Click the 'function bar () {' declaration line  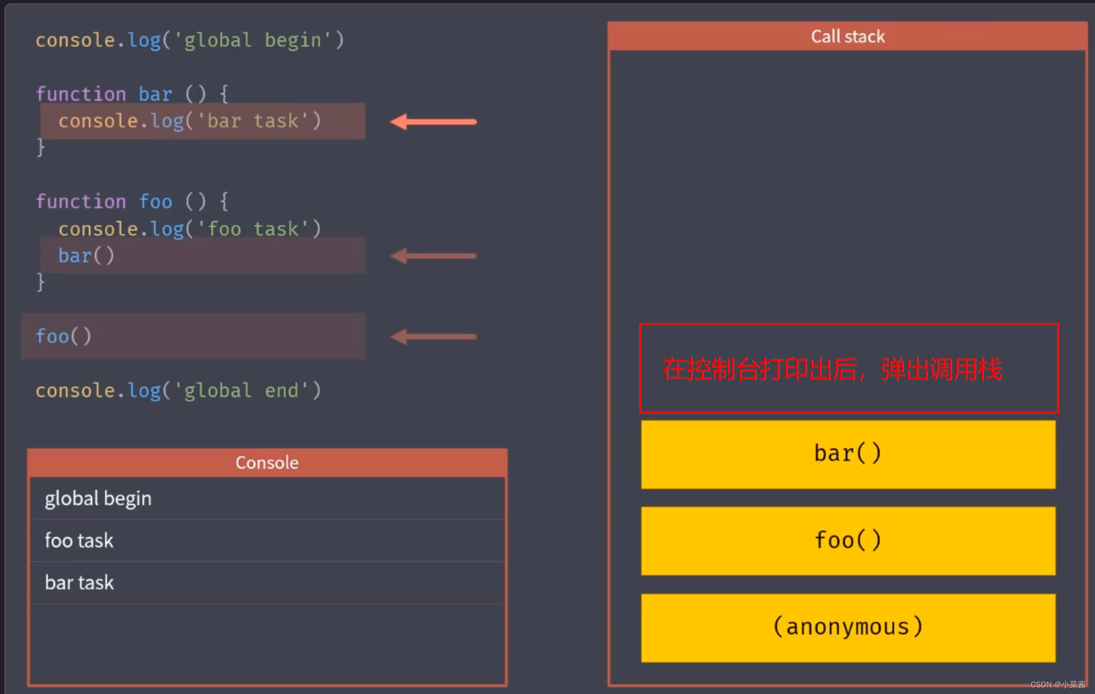tap(132, 94)
